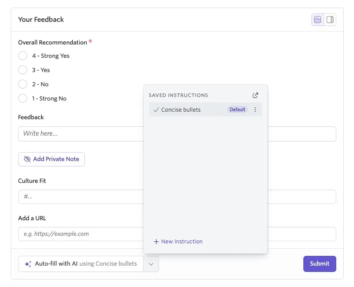This screenshot has width=354, height=287.
Task: Submit the feedback form
Action: coord(319,264)
